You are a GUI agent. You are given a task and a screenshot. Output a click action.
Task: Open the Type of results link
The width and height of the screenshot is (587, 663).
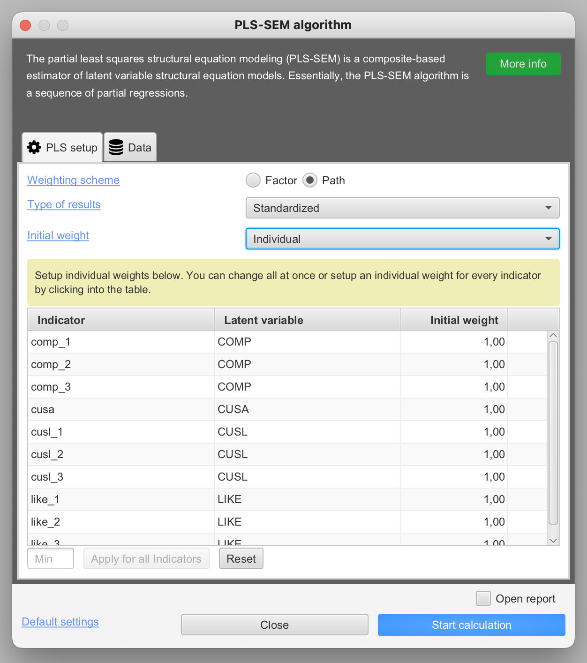pos(64,204)
